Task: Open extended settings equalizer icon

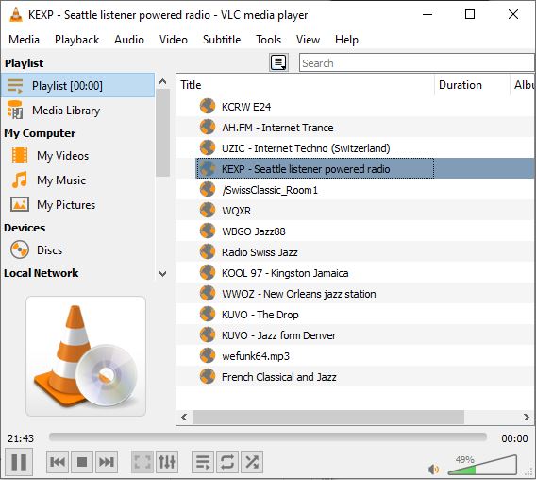Action: point(167,462)
